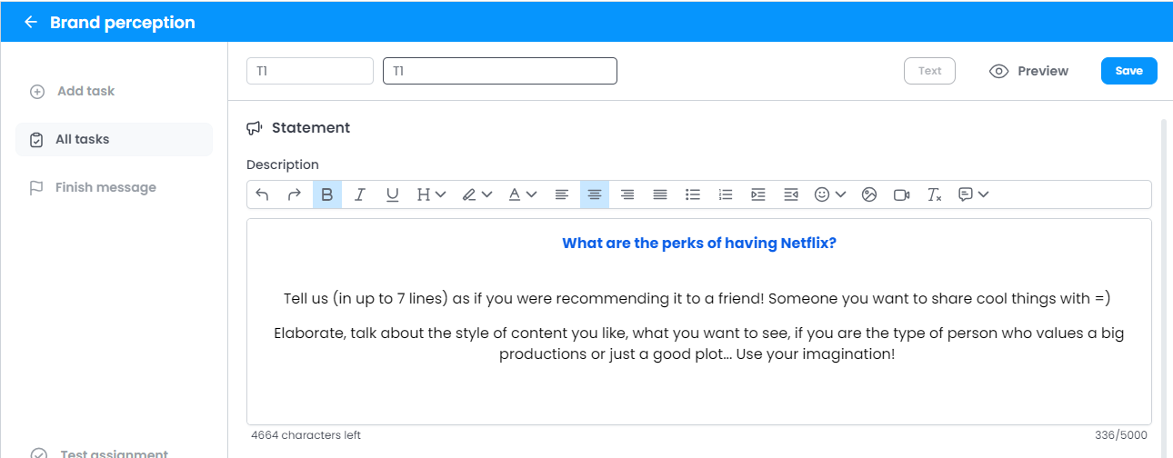Open All tasks in the sidebar

point(114,139)
